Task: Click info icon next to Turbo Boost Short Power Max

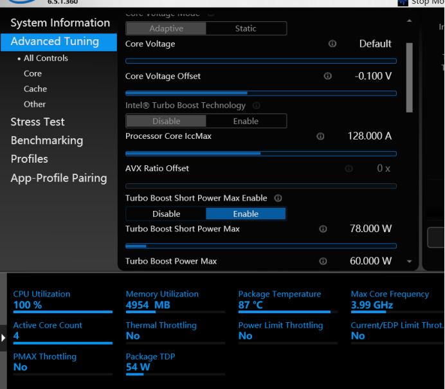Action: tap(323, 230)
